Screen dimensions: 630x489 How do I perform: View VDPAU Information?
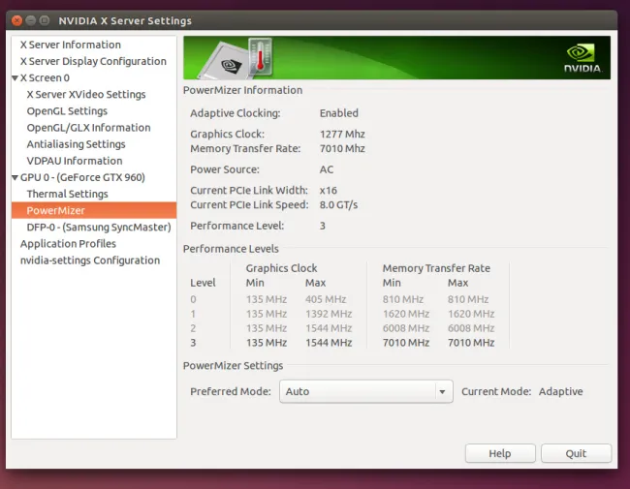pyautogui.click(x=75, y=161)
